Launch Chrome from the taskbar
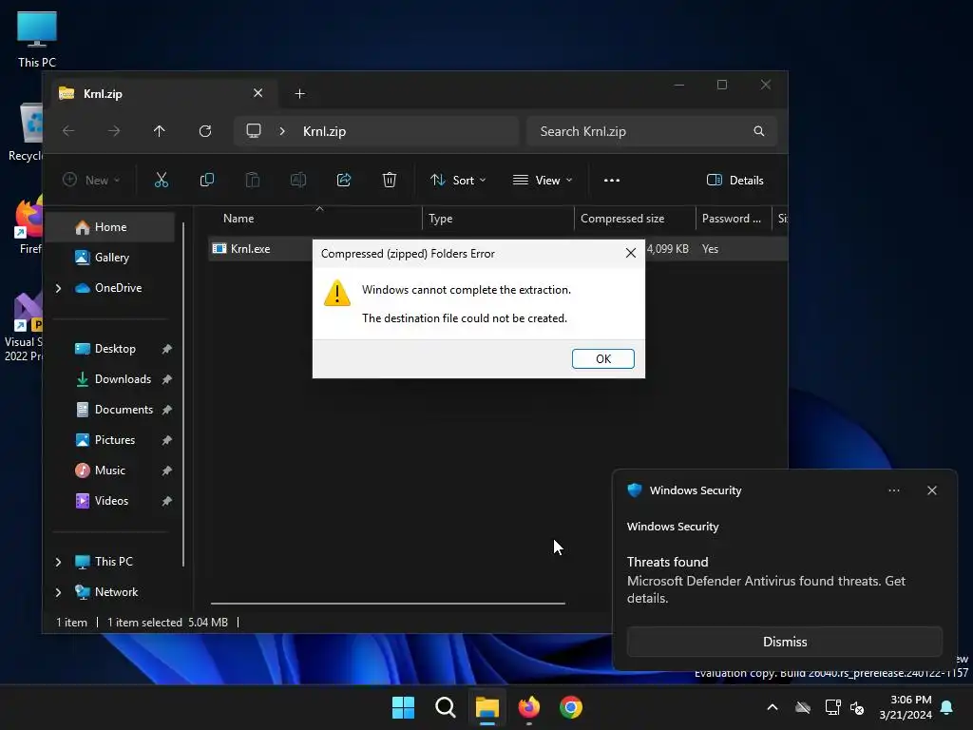This screenshot has height=730, width=973. (571, 707)
